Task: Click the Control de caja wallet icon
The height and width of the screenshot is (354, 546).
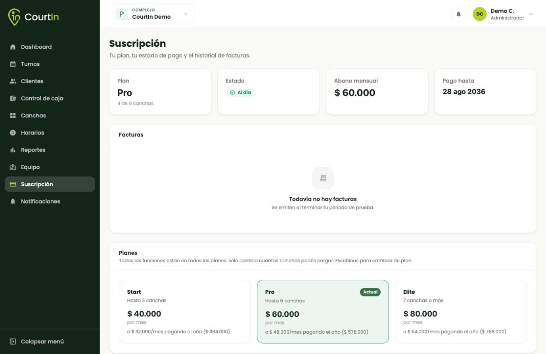Action: (x=13, y=98)
